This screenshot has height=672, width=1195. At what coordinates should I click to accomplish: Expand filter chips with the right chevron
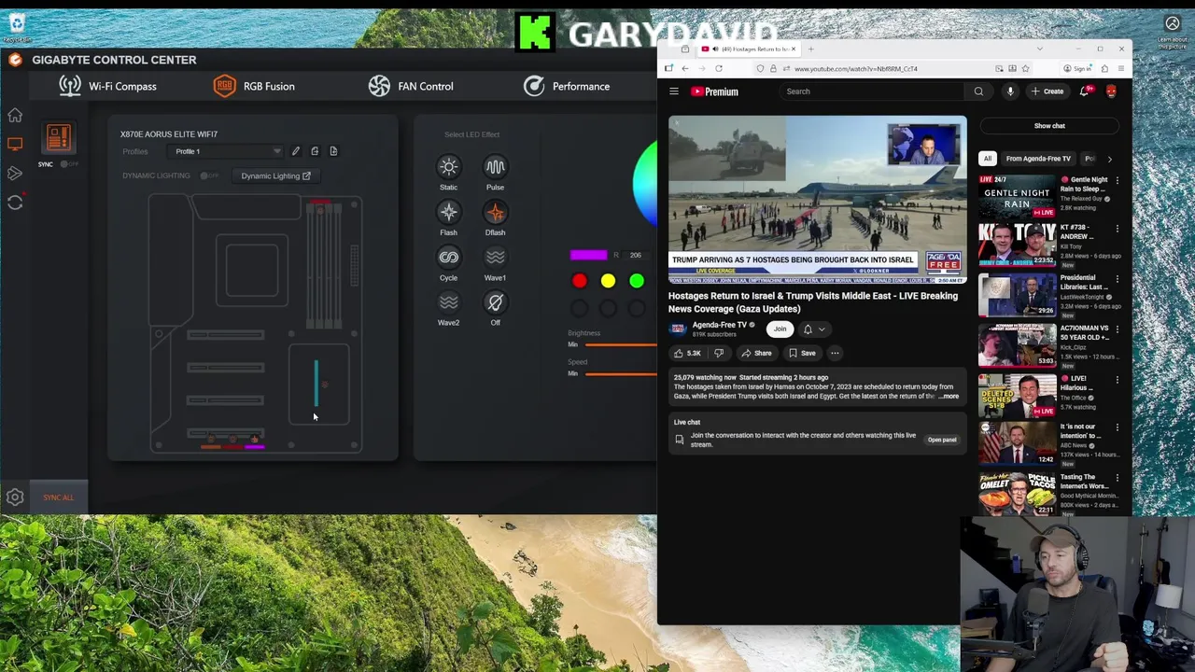[x=1110, y=159]
